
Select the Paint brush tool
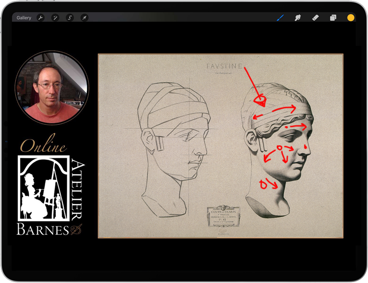(x=280, y=18)
